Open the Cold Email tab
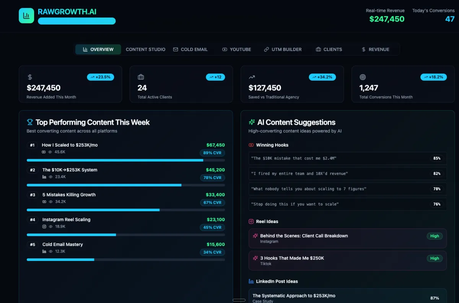 click(190, 49)
